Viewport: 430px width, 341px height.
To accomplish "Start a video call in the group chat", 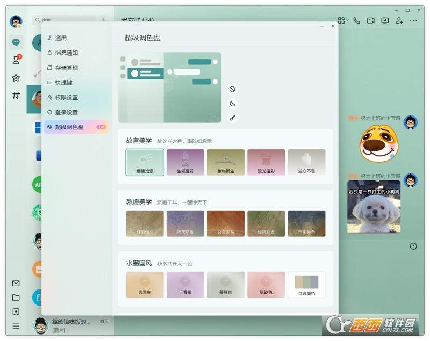I will [x=371, y=20].
